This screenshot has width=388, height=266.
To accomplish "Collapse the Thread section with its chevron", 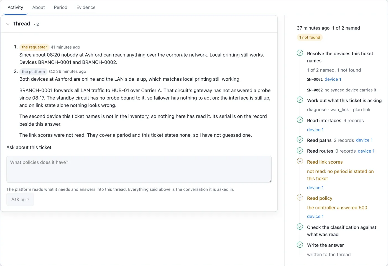I will [8, 24].
